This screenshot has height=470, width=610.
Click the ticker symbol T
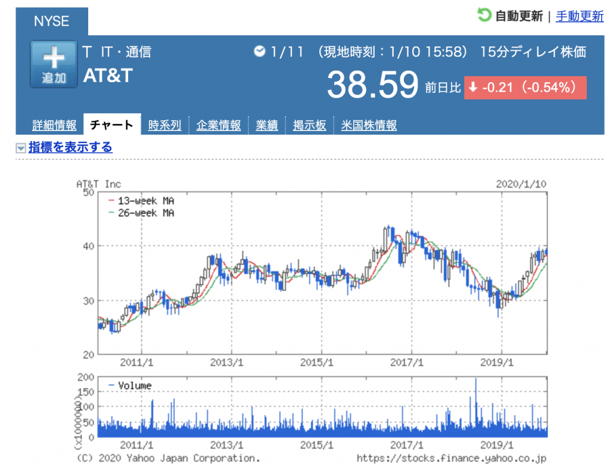pyautogui.click(x=87, y=52)
